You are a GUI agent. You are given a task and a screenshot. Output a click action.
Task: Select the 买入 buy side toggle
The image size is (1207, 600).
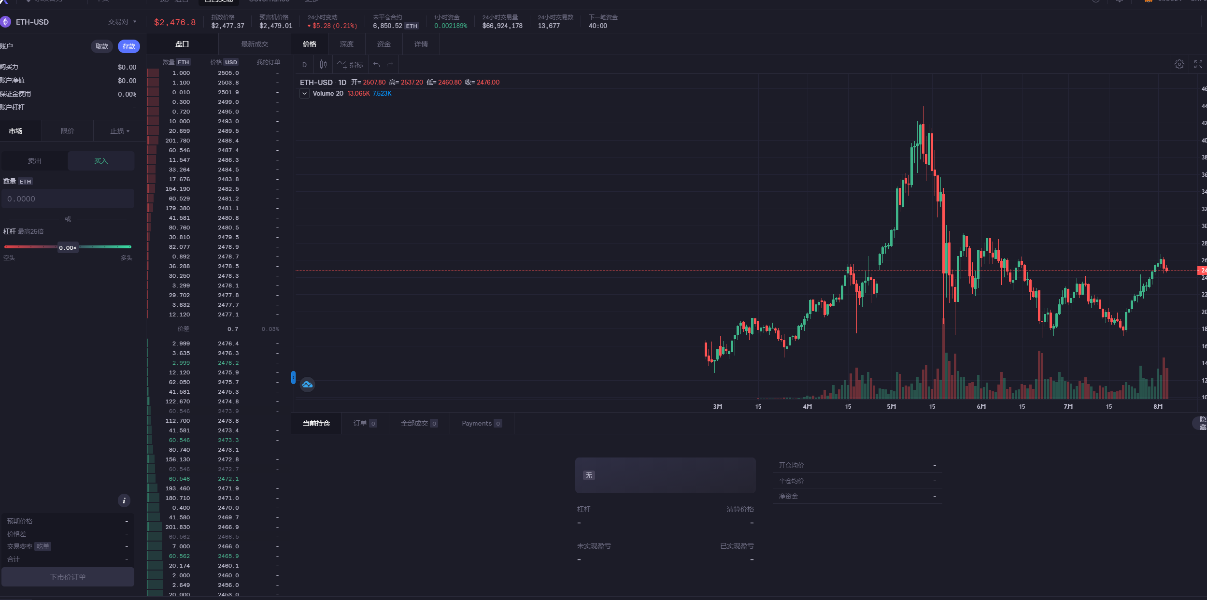pyautogui.click(x=101, y=161)
